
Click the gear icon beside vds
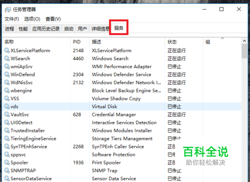[7, 106]
